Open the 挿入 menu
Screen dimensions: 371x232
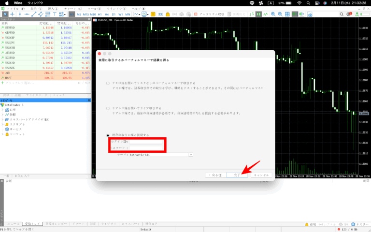coord(53,9)
